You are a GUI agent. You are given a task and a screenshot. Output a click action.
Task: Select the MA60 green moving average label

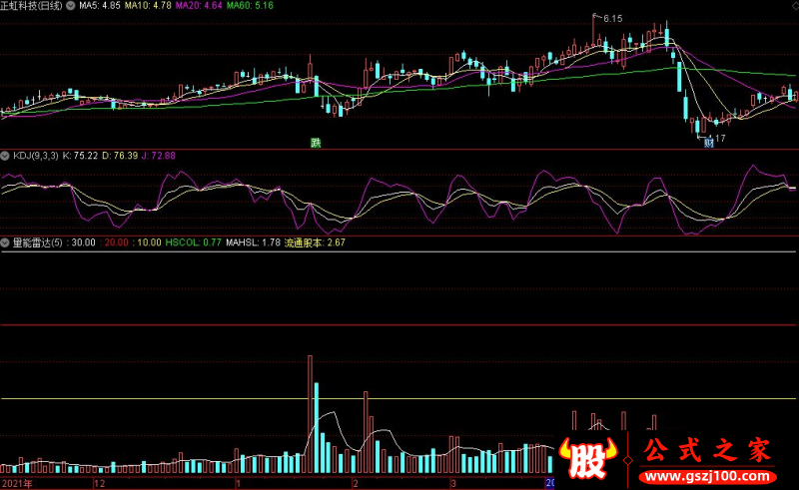pyautogui.click(x=250, y=6)
